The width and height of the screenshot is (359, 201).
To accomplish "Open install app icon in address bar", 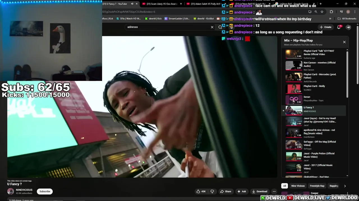I will (x=310, y=12).
